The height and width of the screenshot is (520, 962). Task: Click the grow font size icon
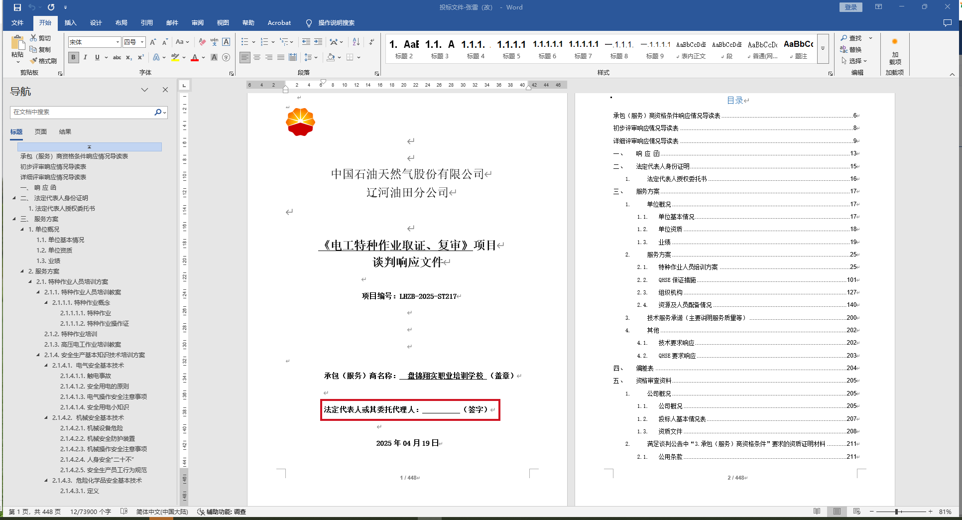click(153, 42)
